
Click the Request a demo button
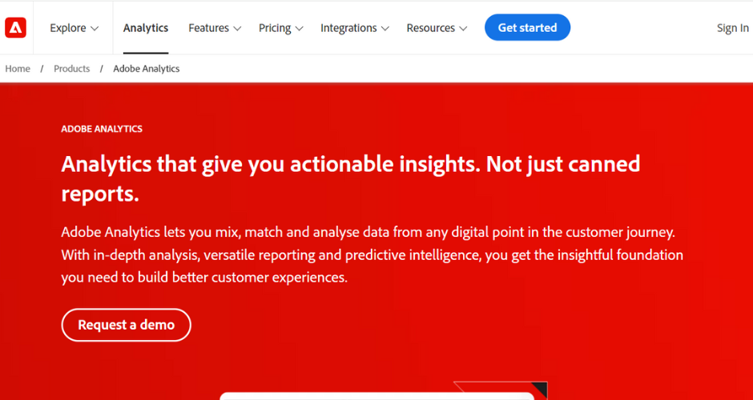pos(127,325)
